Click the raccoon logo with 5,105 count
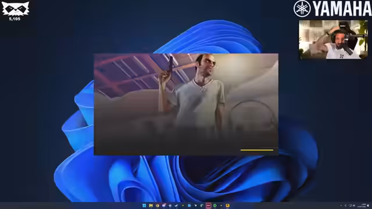 click(x=15, y=11)
